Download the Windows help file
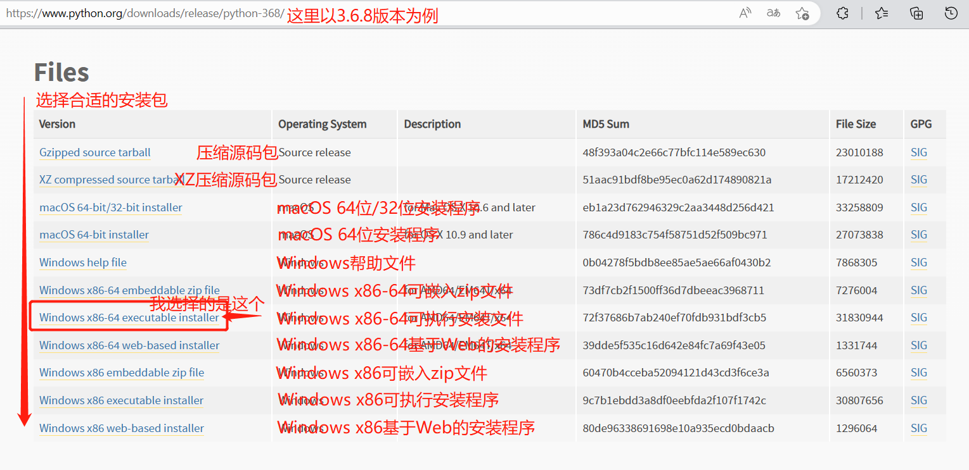This screenshot has height=470, width=969. [x=83, y=263]
